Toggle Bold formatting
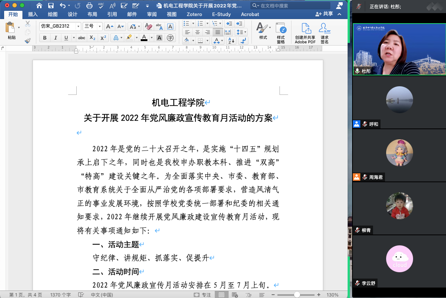This screenshot has height=298, width=446. point(45,38)
